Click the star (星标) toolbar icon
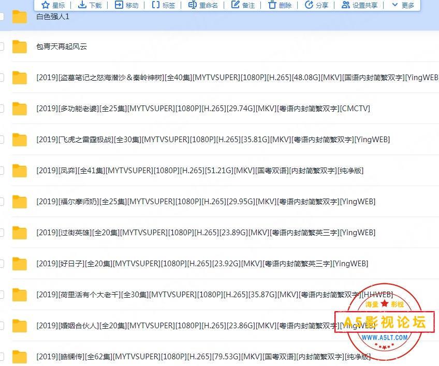Screen dimensions: 439x366 [46, 5]
